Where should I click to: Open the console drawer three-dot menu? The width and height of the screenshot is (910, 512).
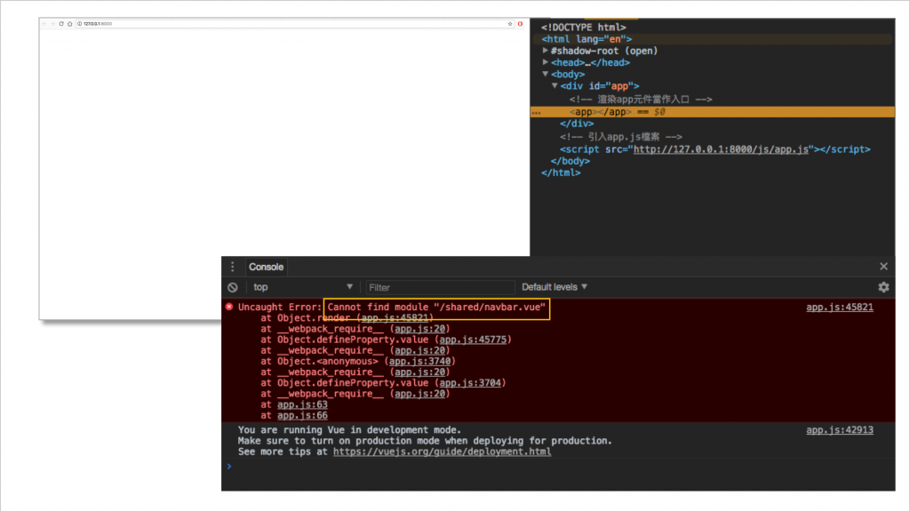pos(233,267)
